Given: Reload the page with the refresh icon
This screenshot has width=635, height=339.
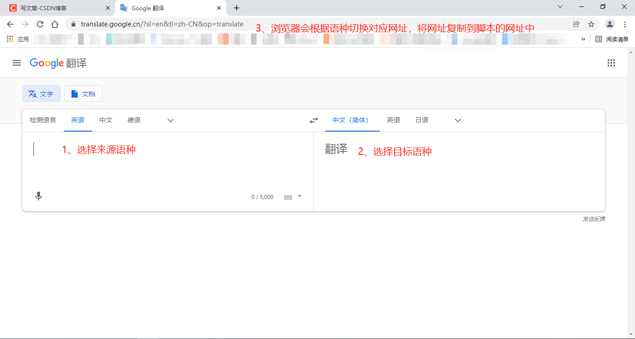Looking at the screenshot, I should click(40, 24).
